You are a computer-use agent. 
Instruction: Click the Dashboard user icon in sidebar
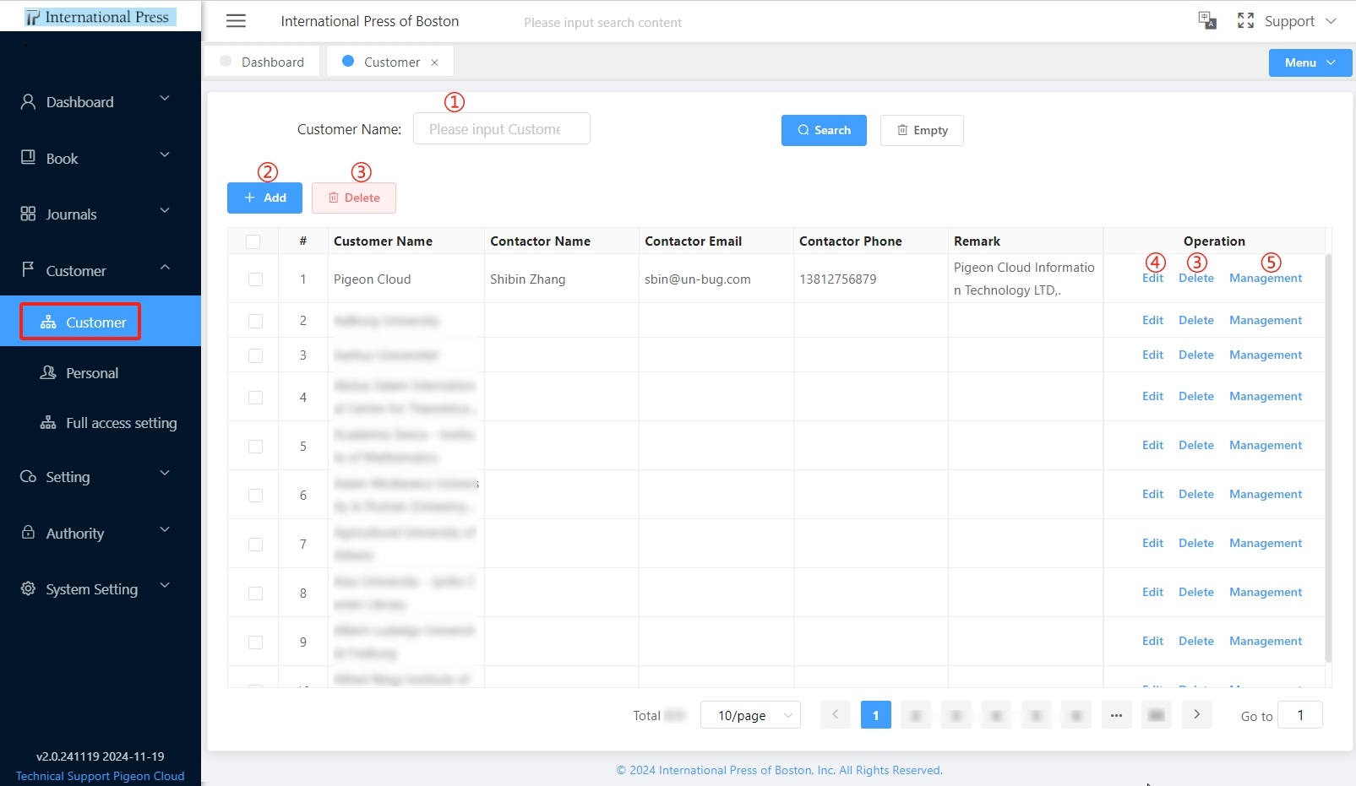tap(28, 101)
